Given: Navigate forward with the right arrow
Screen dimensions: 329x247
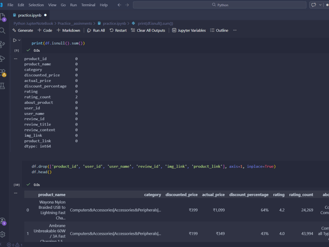Looking at the screenshot, I should tap(127, 5).
